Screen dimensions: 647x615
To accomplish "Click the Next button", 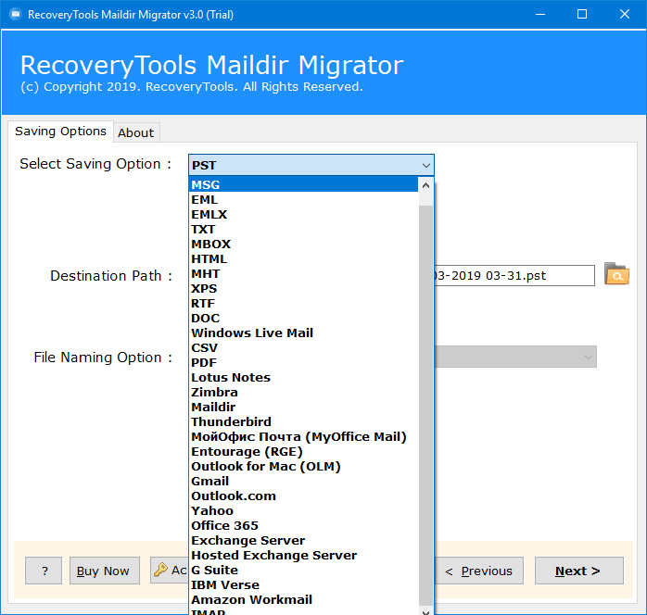I will [x=579, y=571].
